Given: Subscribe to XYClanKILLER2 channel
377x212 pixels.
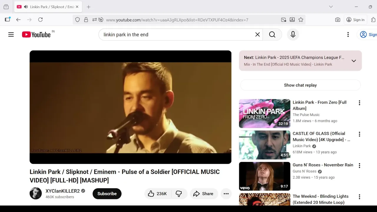Looking at the screenshot, I should pyautogui.click(x=107, y=193).
